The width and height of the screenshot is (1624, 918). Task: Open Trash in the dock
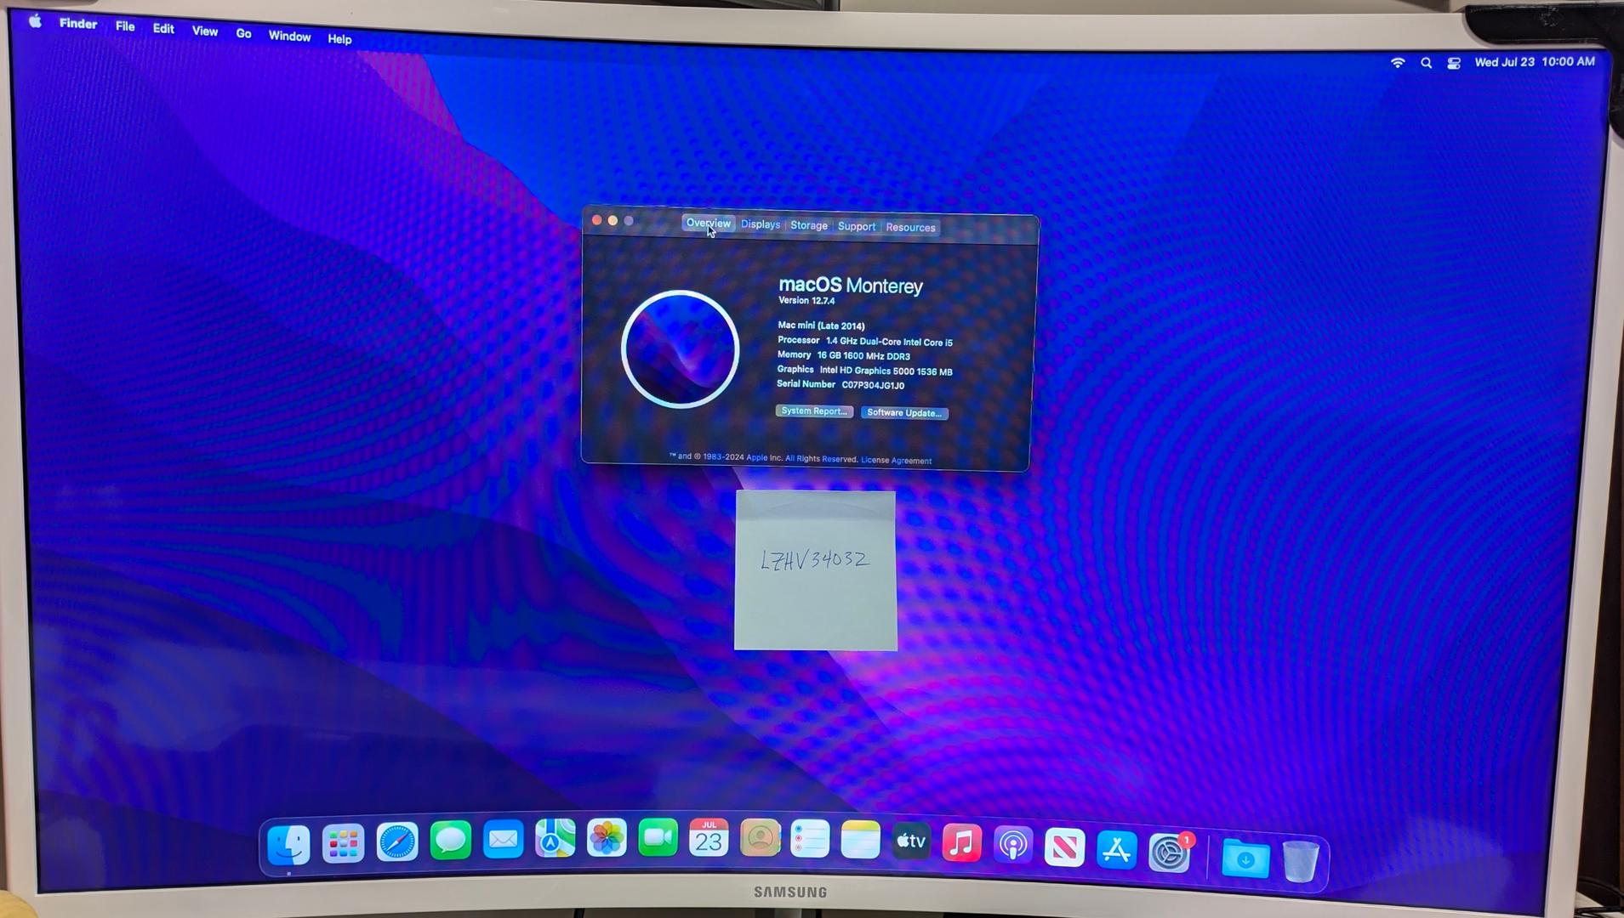point(1300,861)
